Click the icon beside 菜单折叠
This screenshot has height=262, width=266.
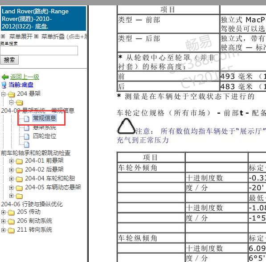37,36
